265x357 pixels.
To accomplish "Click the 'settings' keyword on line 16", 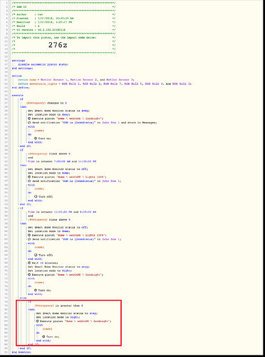I will 19,61.
